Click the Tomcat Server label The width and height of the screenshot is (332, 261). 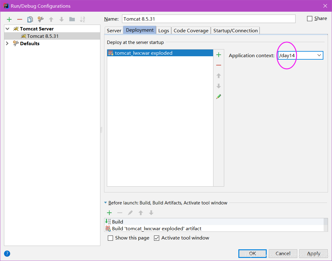[37, 29]
